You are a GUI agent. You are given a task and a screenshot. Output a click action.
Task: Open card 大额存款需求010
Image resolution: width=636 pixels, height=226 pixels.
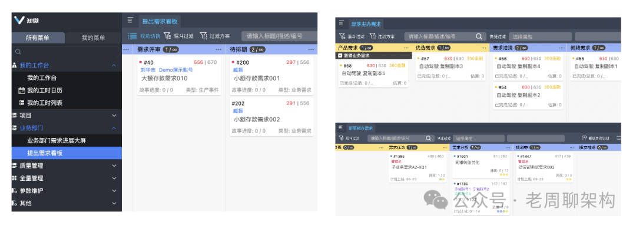tap(179, 76)
